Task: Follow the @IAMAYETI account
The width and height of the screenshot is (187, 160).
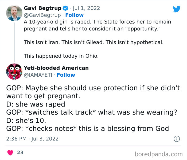Action: click(x=66, y=75)
